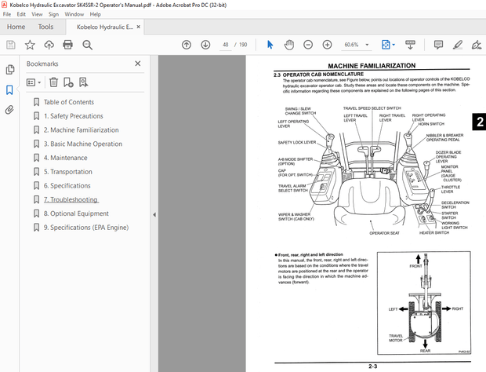Open the Attachments panel paperclip icon
This screenshot has width=486, height=372.
(x=10, y=110)
